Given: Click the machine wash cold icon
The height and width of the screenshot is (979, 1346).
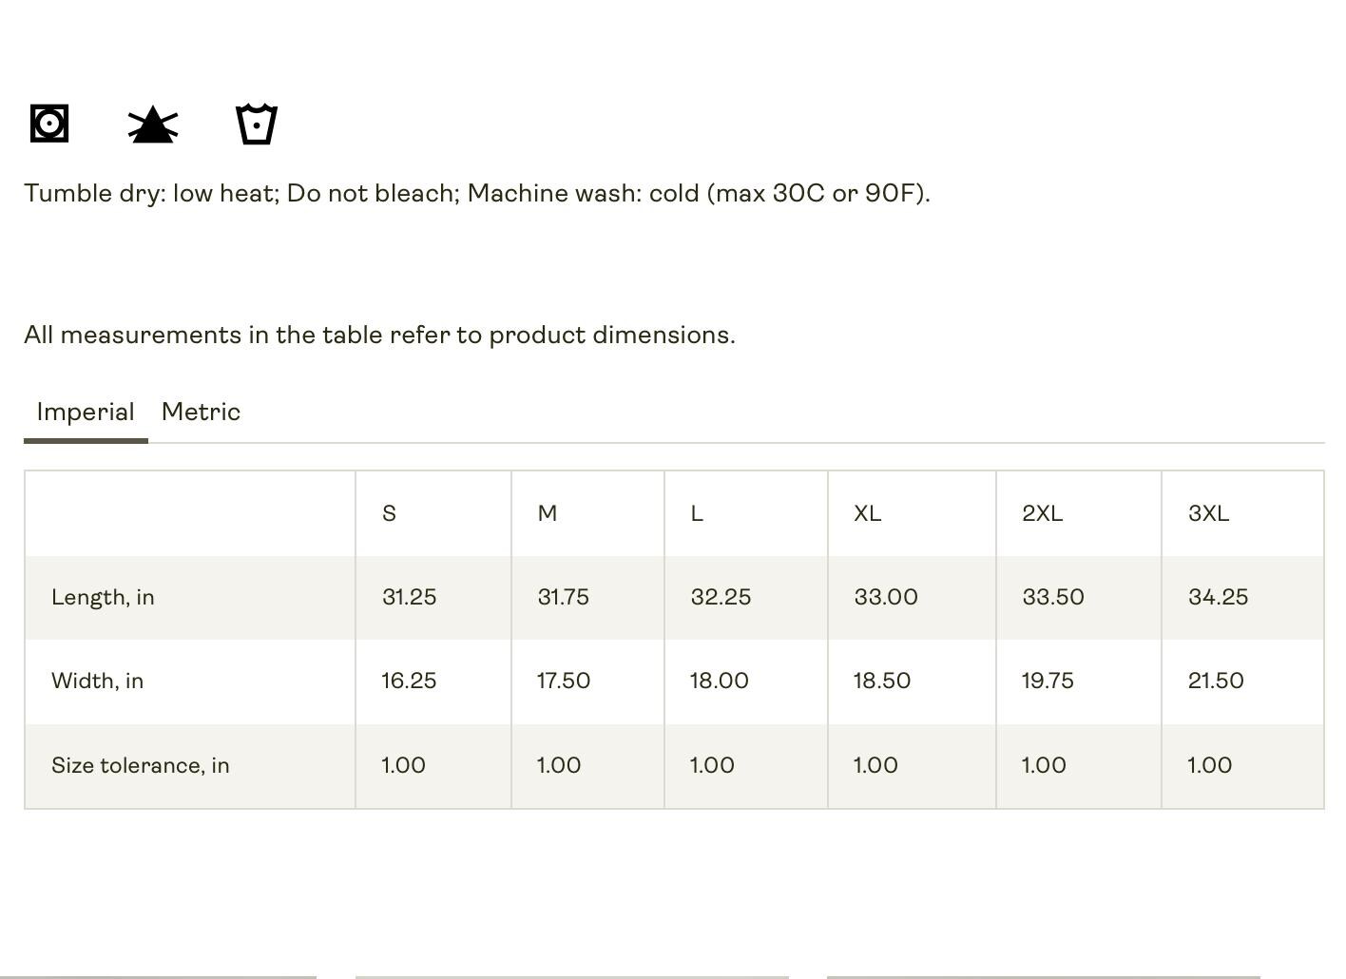Looking at the screenshot, I should 257,124.
